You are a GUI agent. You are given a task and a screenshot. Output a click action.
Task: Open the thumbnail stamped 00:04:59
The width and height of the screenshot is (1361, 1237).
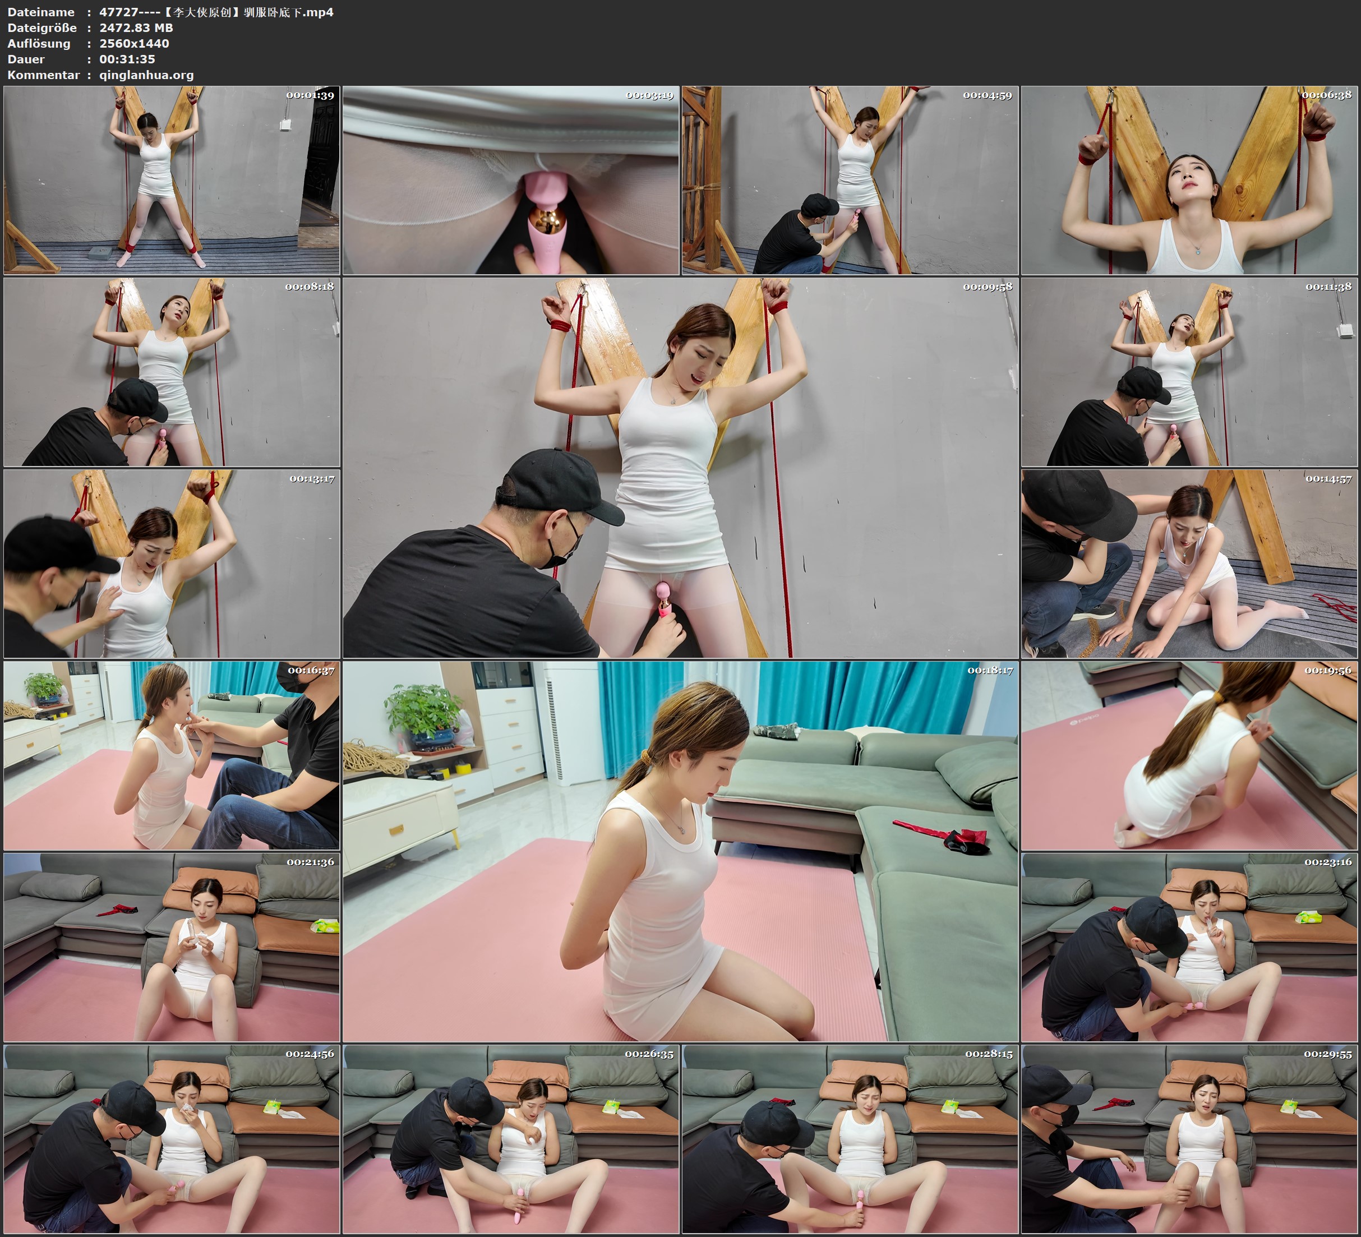(850, 181)
